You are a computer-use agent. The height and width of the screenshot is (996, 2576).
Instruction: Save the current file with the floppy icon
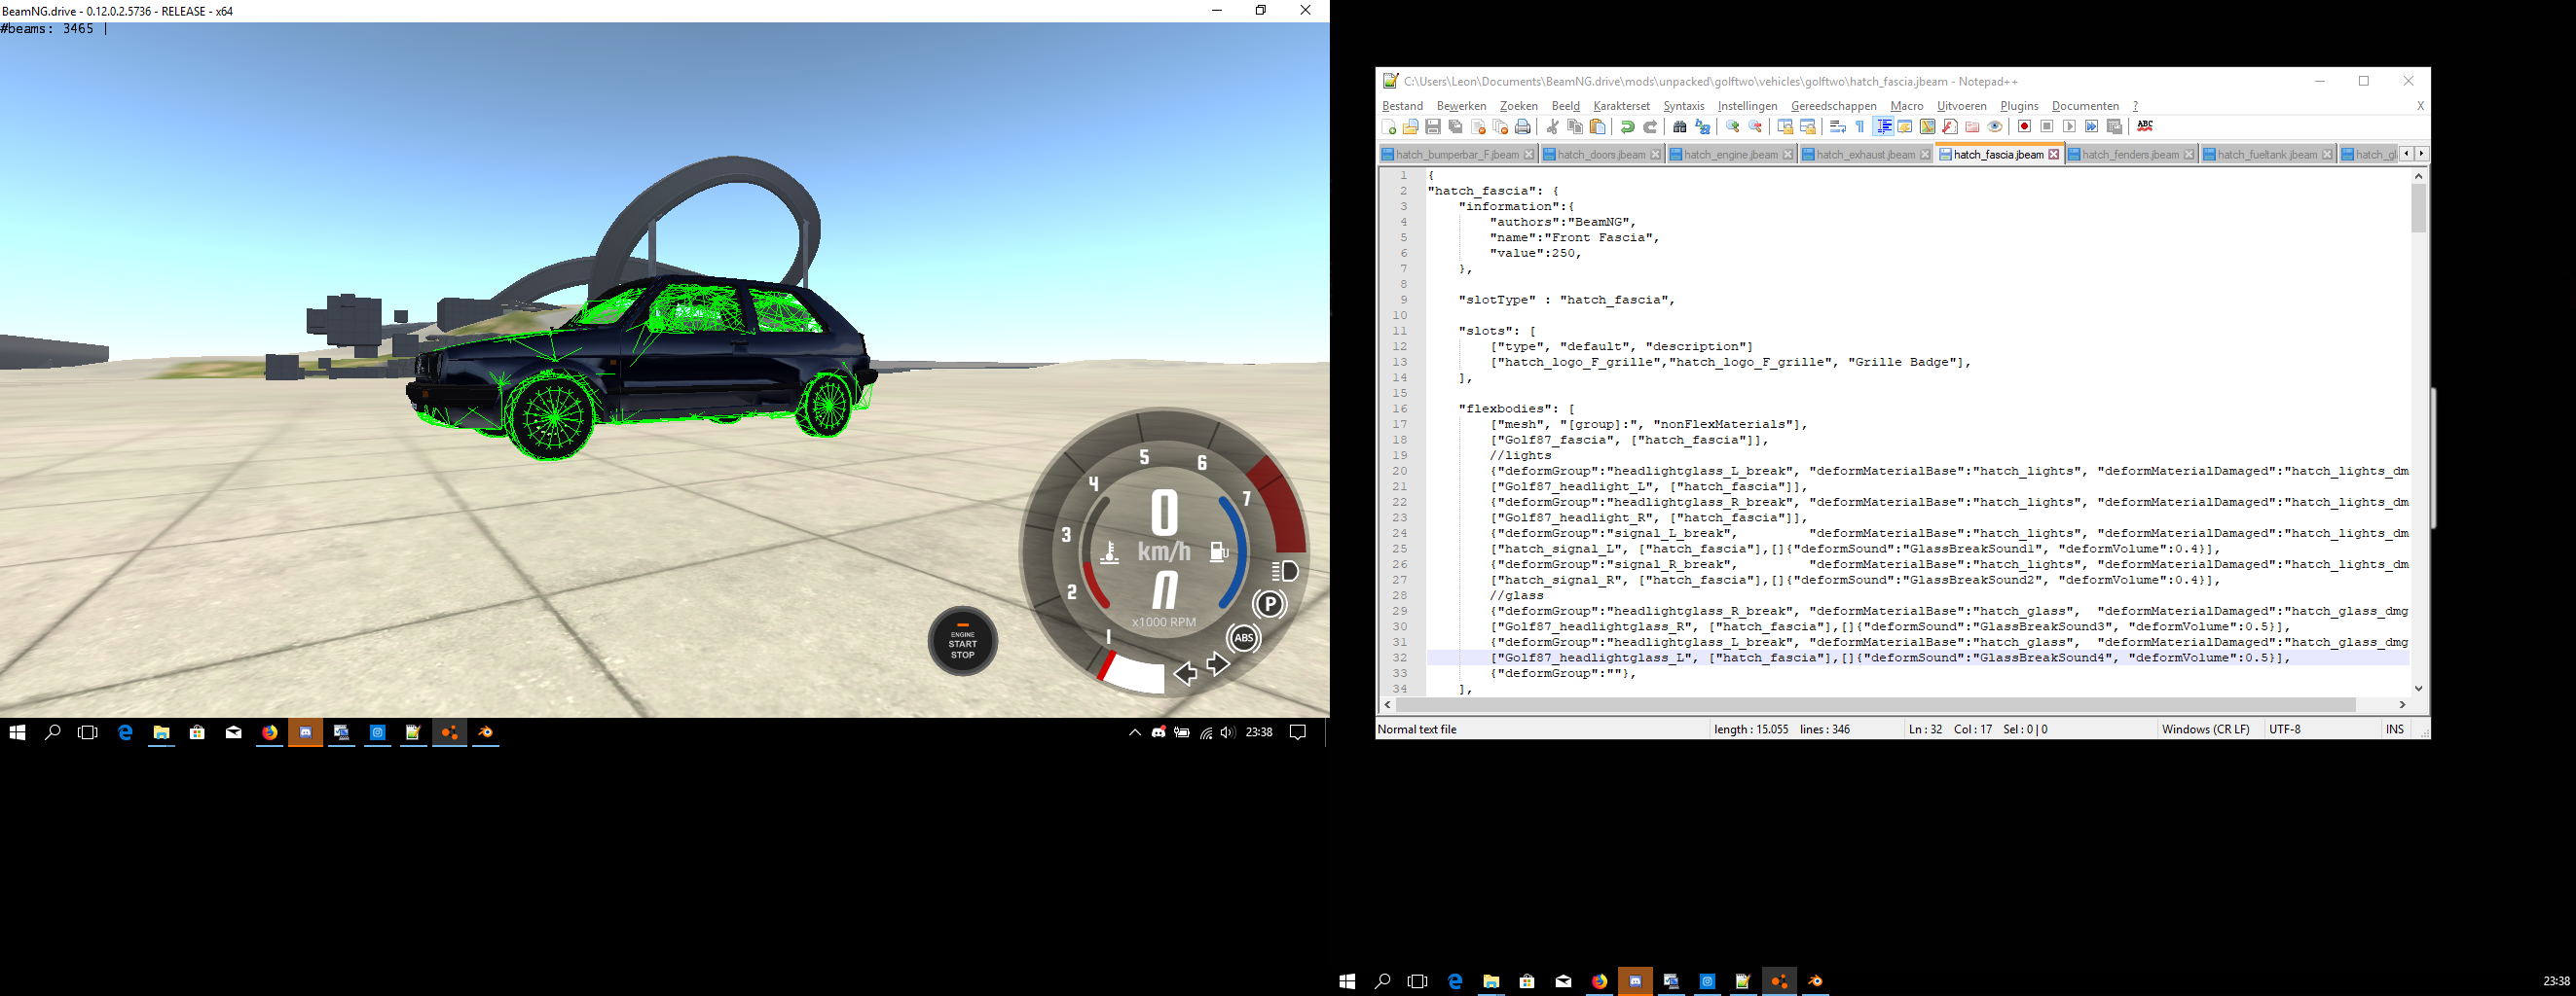1433,125
